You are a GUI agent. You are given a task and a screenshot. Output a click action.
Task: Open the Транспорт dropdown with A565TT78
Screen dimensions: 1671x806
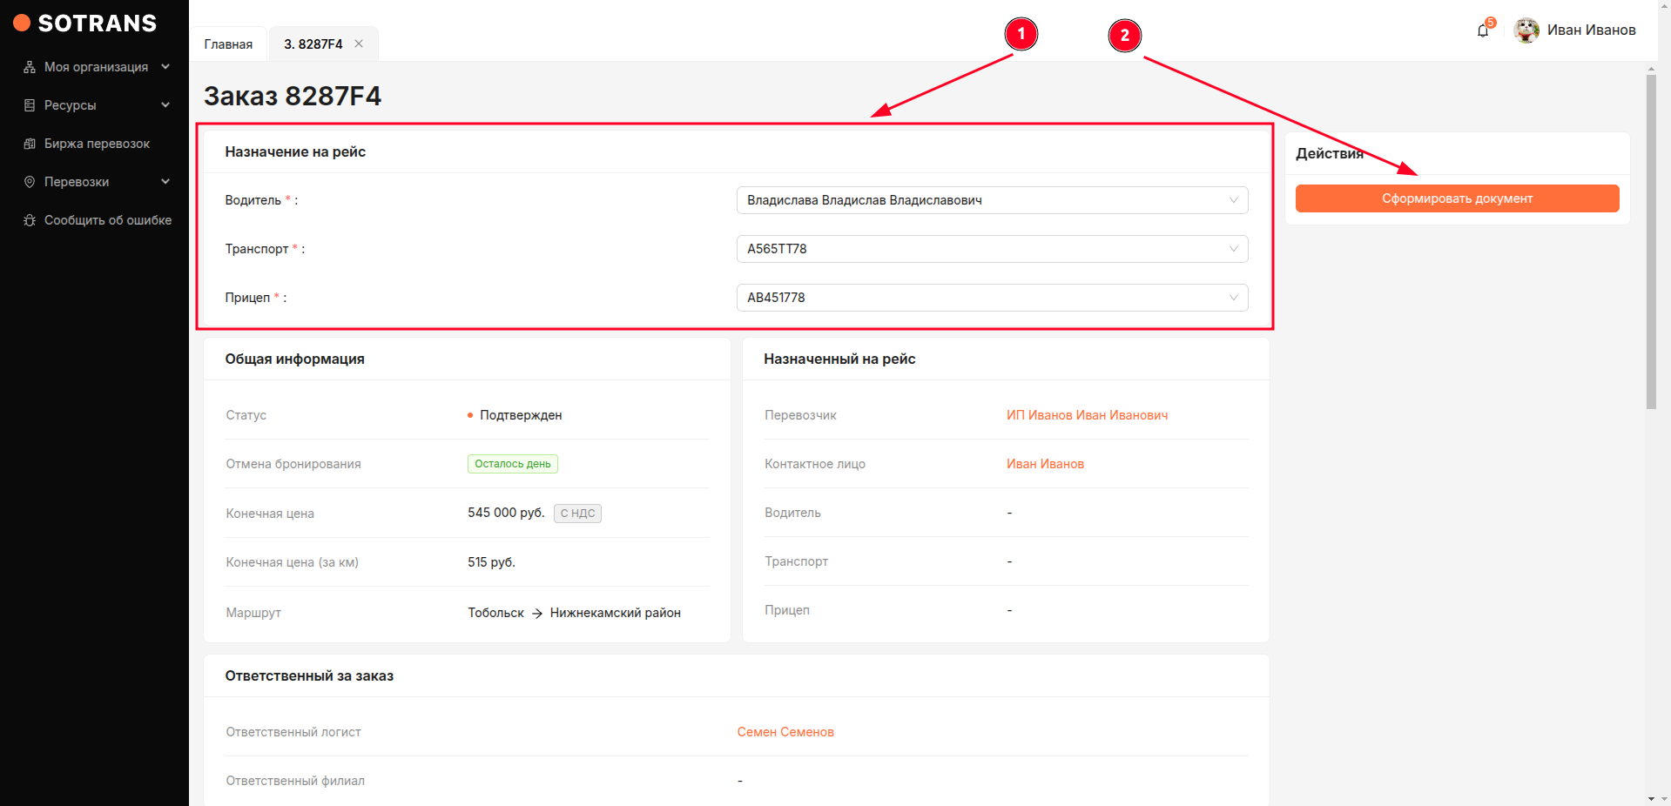(x=991, y=249)
